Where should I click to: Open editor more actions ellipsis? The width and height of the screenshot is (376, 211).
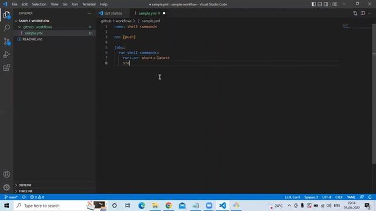[370, 13]
